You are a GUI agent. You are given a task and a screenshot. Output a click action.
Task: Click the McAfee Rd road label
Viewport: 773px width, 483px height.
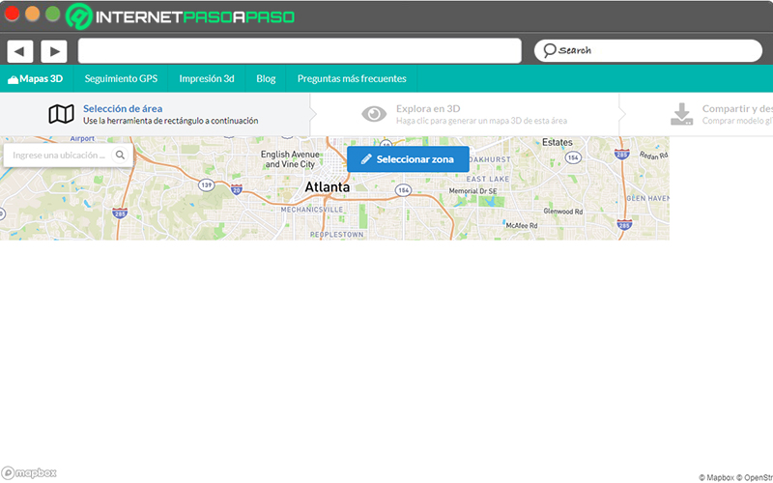[x=522, y=225]
